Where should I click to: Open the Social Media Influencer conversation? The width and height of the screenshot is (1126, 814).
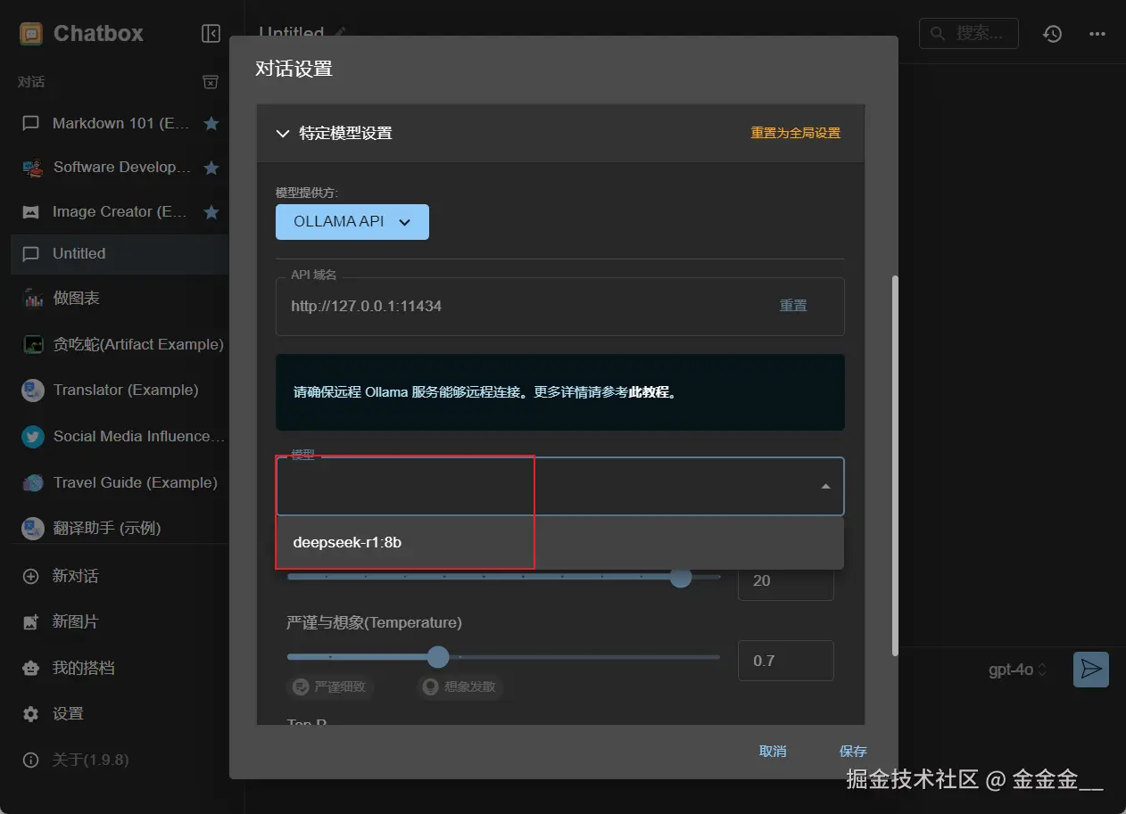pos(120,436)
